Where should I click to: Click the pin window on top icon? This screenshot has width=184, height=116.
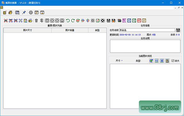pyautogui.click(x=24, y=13)
